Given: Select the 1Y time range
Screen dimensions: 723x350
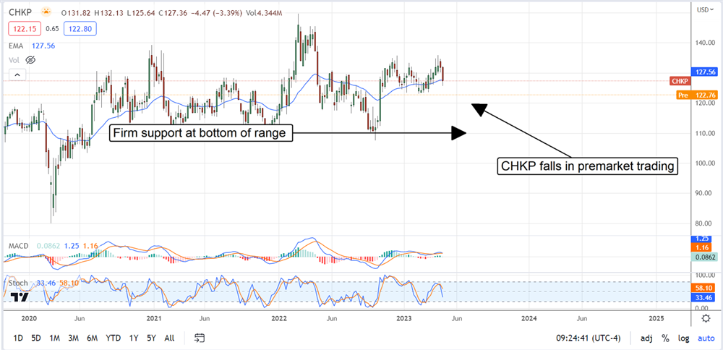Looking at the screenshot, I should coord(134,338).
